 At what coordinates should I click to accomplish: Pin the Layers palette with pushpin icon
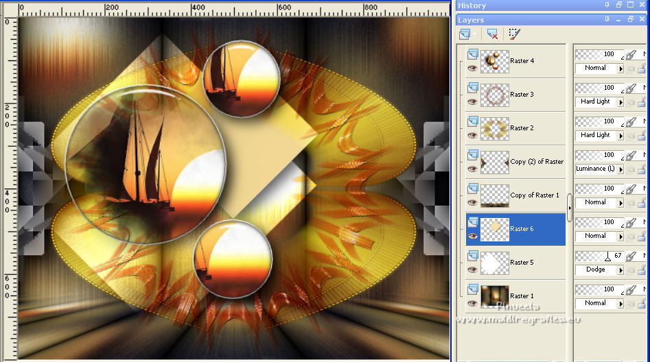click(x=607, y=19)
